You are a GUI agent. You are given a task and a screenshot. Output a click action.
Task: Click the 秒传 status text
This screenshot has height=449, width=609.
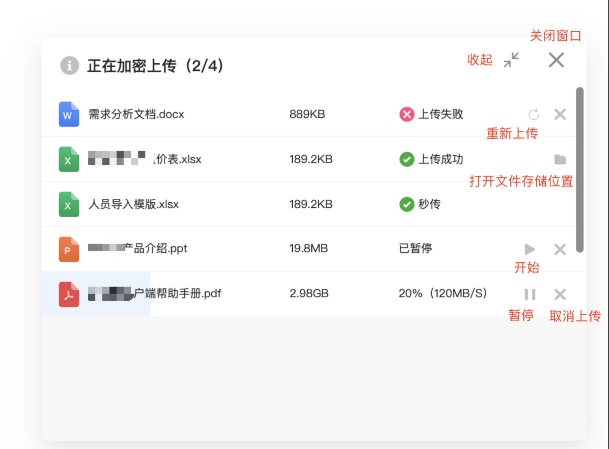[x=430, y=204]
